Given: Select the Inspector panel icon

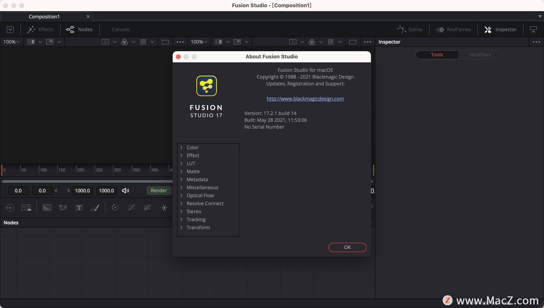Looking at the screenshot, I should [488, 29].
